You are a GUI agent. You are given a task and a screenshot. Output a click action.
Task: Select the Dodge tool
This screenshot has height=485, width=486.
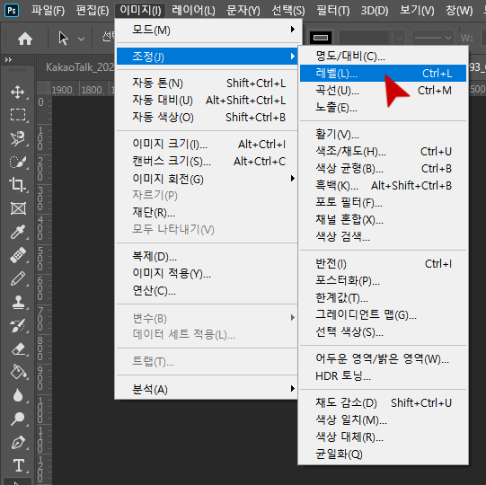coord(18,419)
